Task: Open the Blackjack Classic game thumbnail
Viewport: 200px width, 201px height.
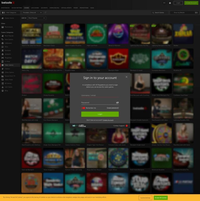Action: (x=53, y=34)
